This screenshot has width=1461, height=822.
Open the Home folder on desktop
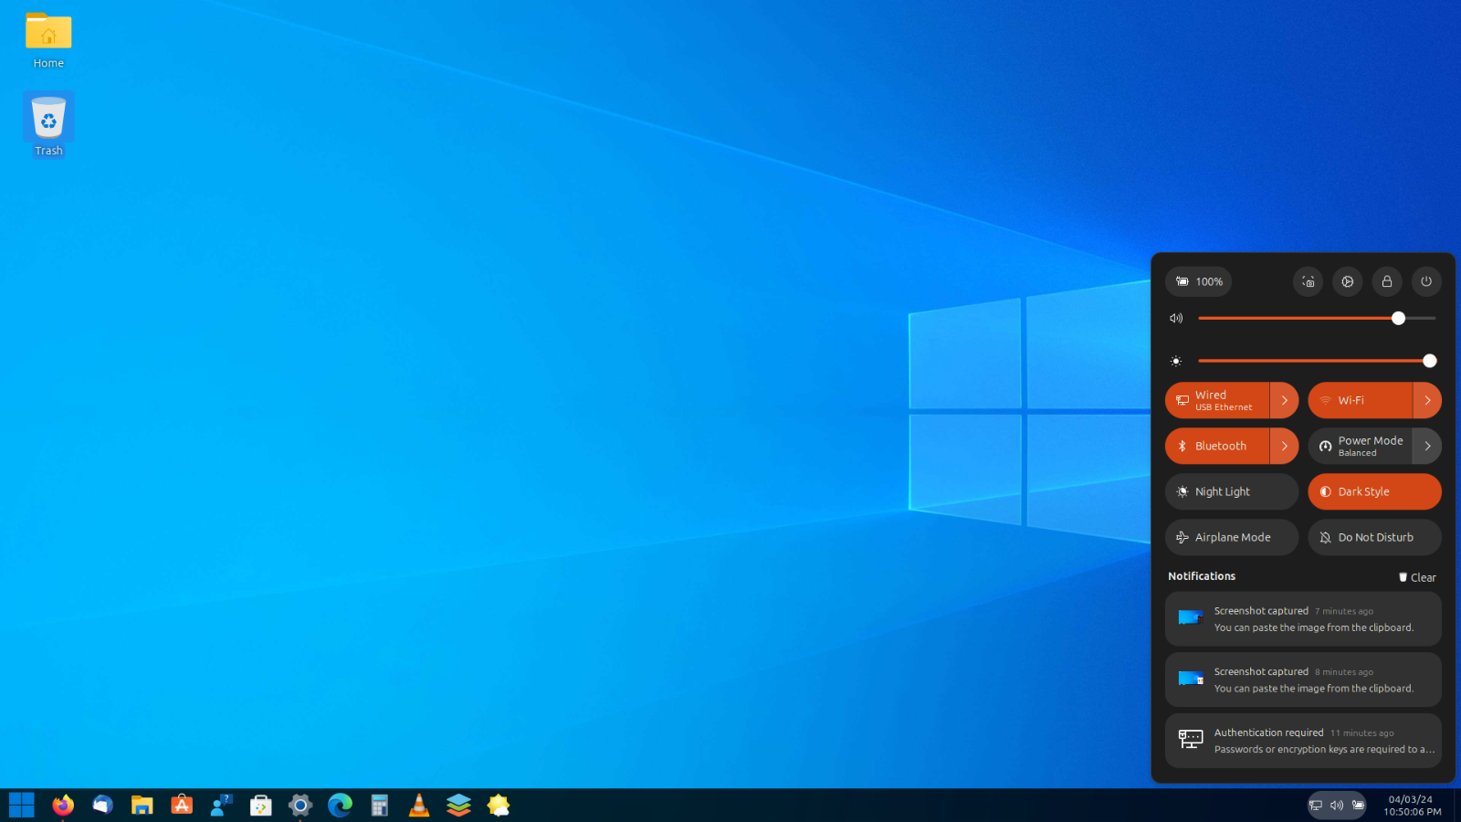pos(48,41)
